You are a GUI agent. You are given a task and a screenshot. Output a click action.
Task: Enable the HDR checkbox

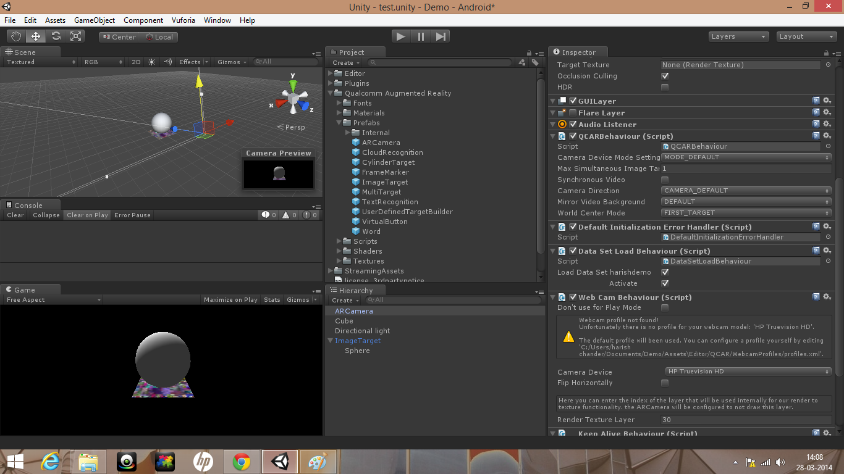pyautogui.click(x=665, y=87)
